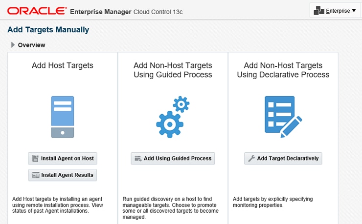Image resolution: width=362 pixels, height=224 pixels.
Task: Click the Add Targets Manually page title
Action: (48, 30)
